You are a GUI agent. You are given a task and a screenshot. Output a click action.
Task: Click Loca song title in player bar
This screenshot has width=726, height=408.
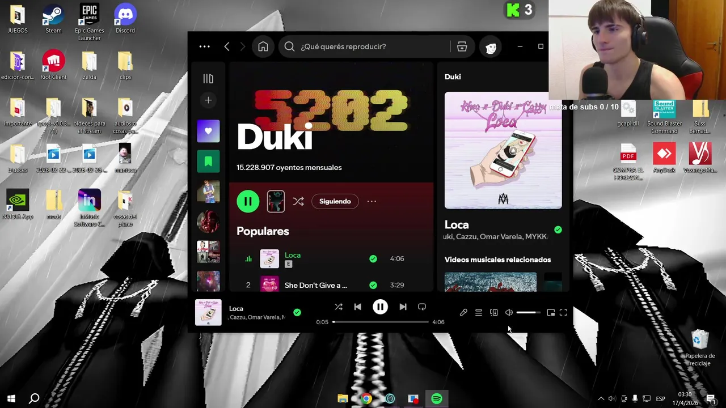pyautogui.click(x=236, y=308)
